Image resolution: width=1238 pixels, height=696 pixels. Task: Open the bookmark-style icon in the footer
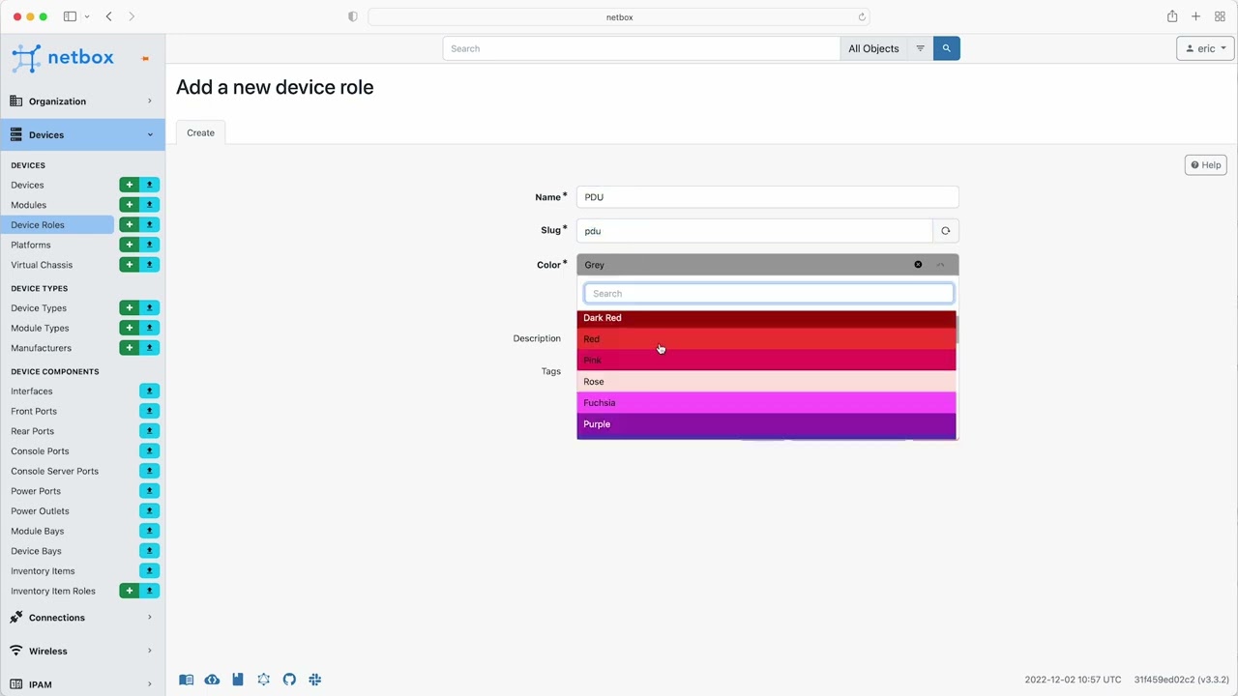point(238,680)
